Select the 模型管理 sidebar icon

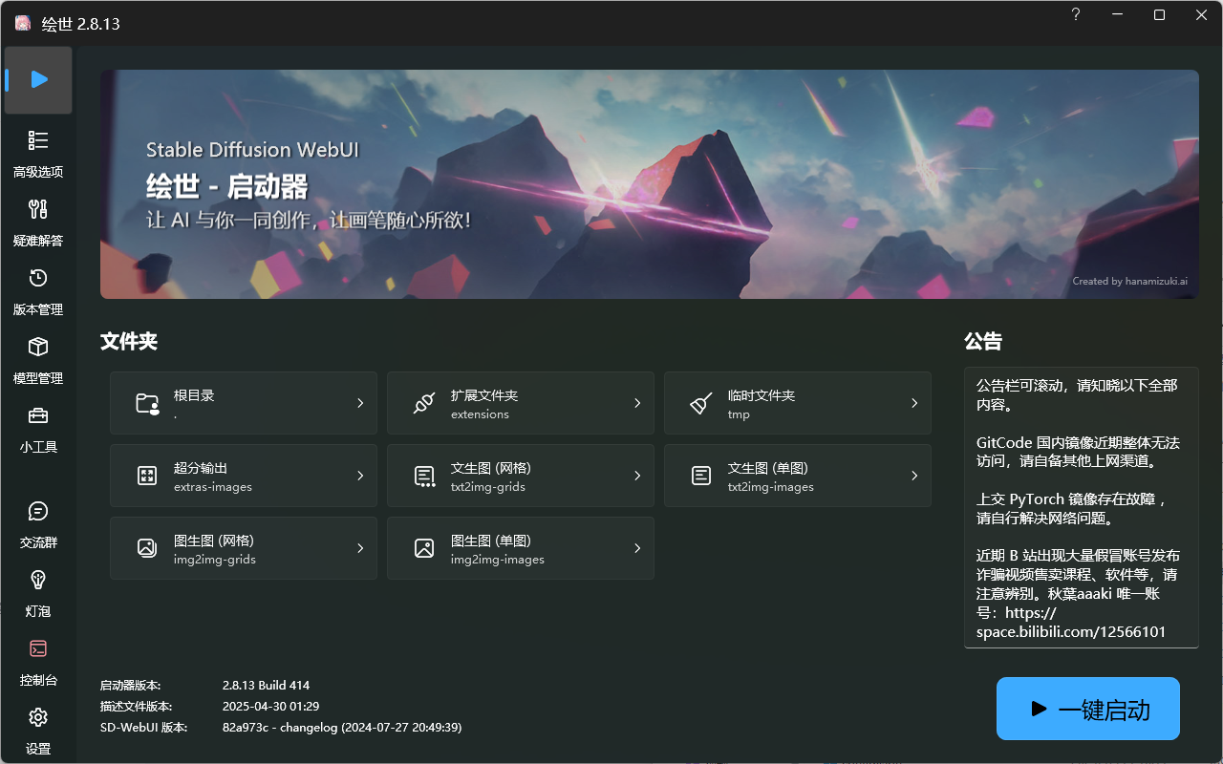[x=38, y=359]
